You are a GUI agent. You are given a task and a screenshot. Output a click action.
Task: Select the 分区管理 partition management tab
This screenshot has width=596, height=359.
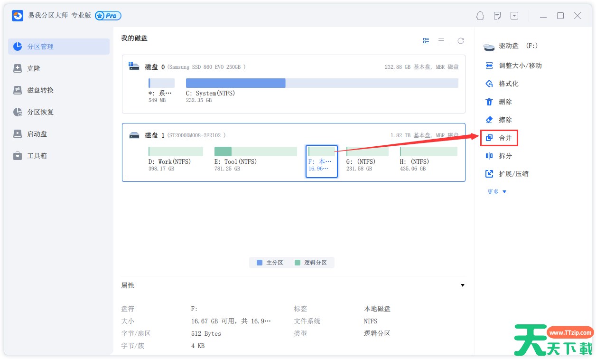point(40,47)
